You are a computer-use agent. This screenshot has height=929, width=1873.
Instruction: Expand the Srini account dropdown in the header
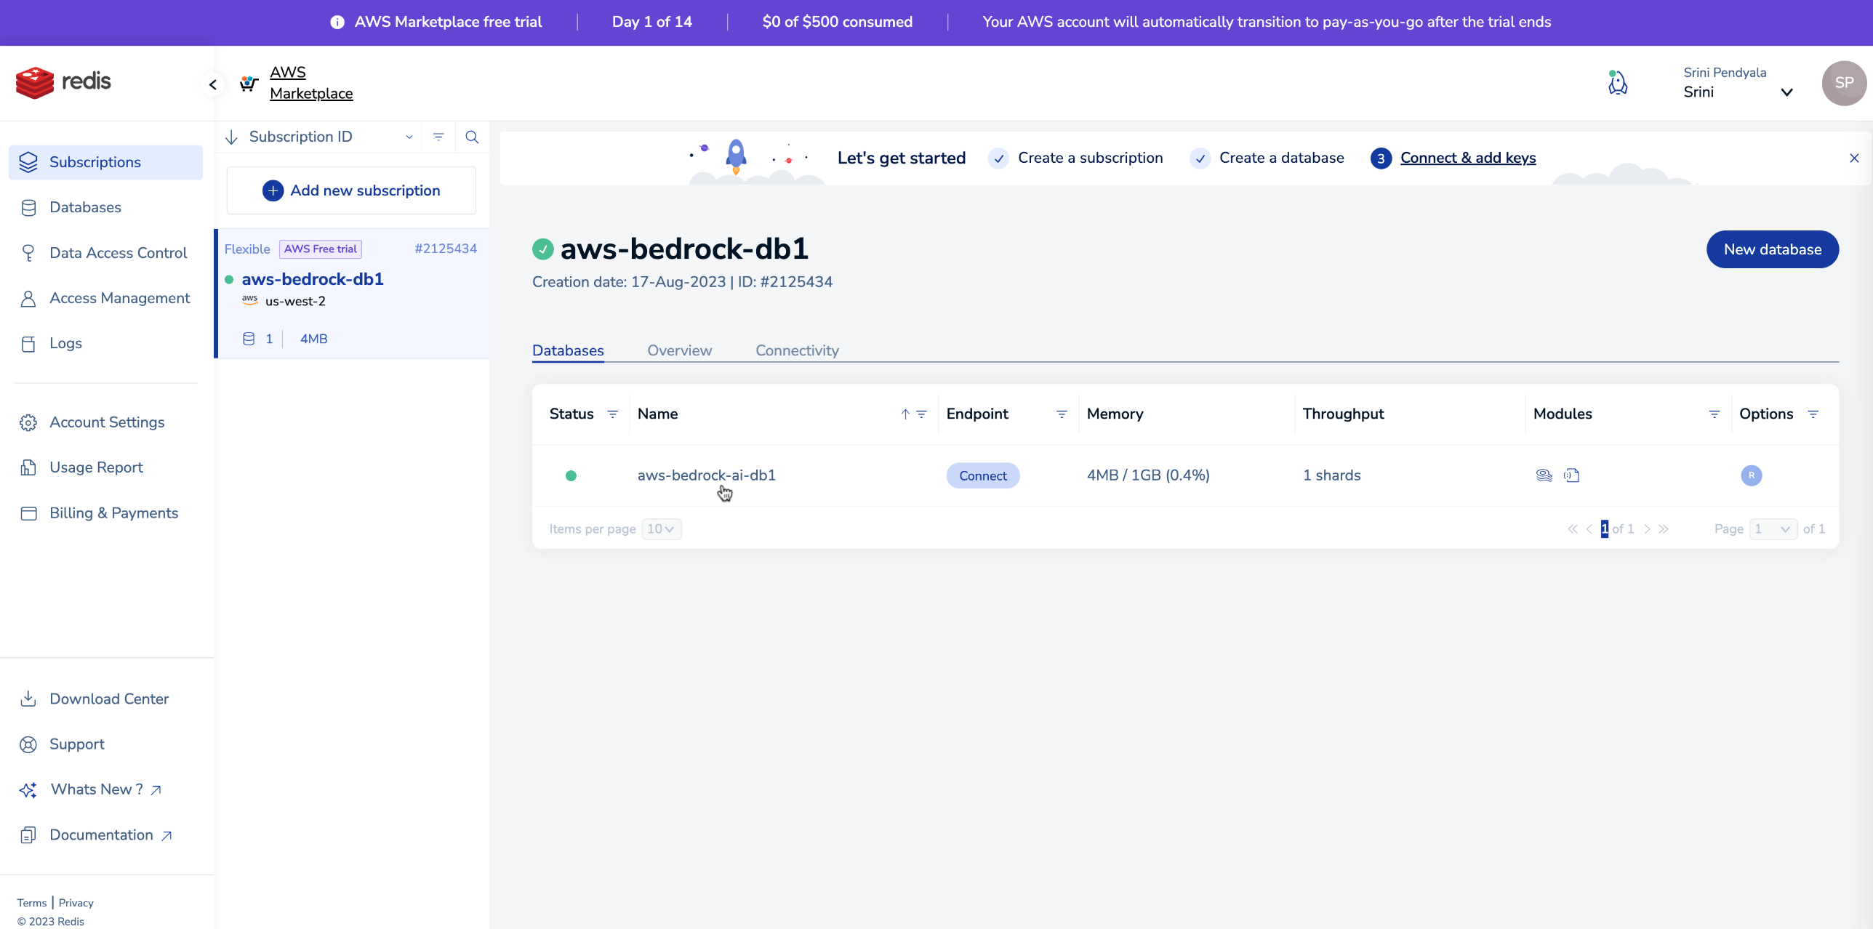[x=1787, y=92]
